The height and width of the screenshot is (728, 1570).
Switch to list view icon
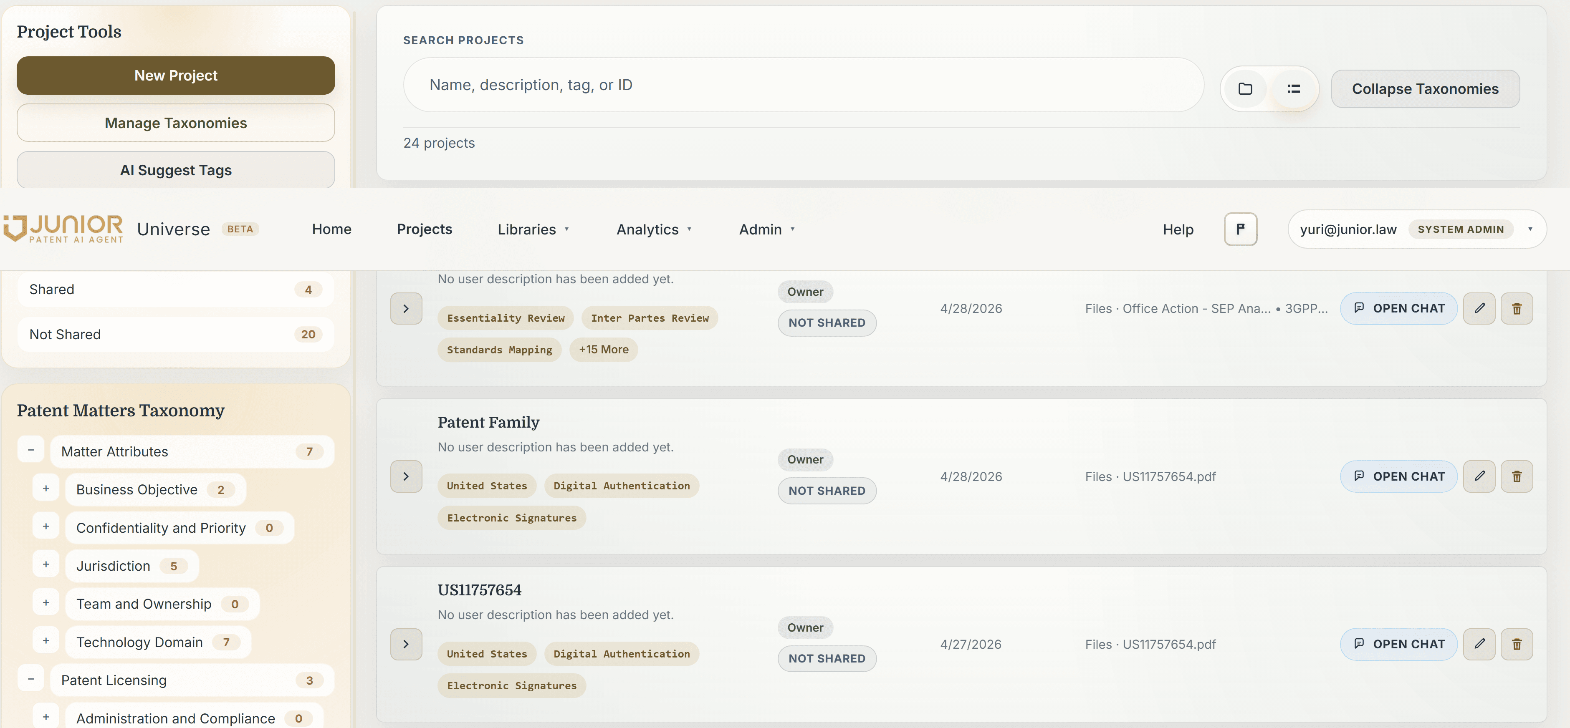click(1293, 89)
